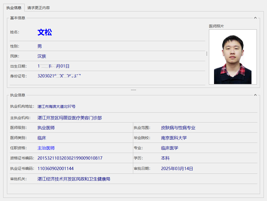Click the doctor photo thumbnail
The width and height of the screenshot is (267, 201).
point(233,57)
